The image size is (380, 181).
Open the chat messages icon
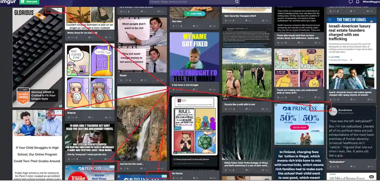(x=350, y=2)
